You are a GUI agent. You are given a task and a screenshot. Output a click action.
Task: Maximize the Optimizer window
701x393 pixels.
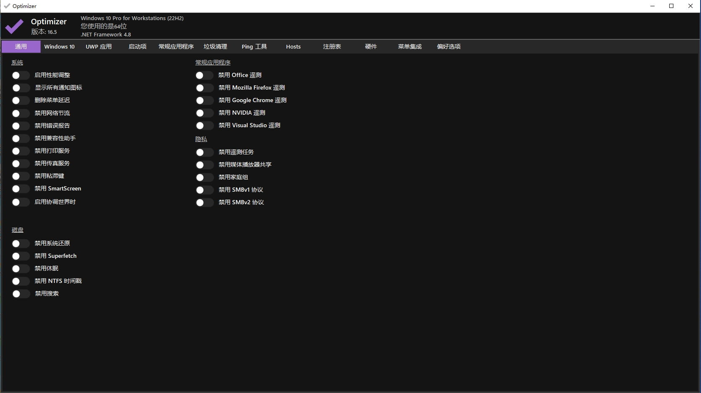coord(671,6)
